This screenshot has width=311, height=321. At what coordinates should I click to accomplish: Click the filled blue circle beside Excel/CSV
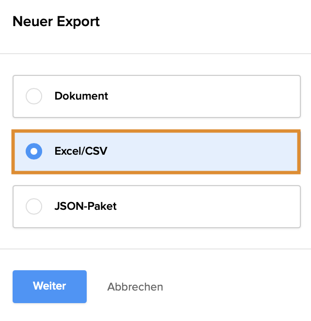tap(34, 151)
